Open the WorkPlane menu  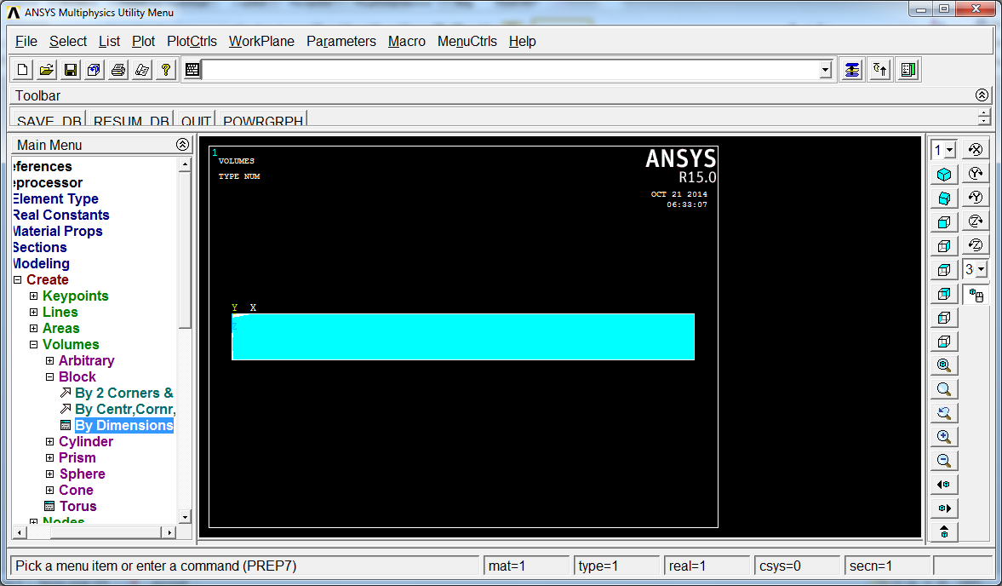click(261, 42)
